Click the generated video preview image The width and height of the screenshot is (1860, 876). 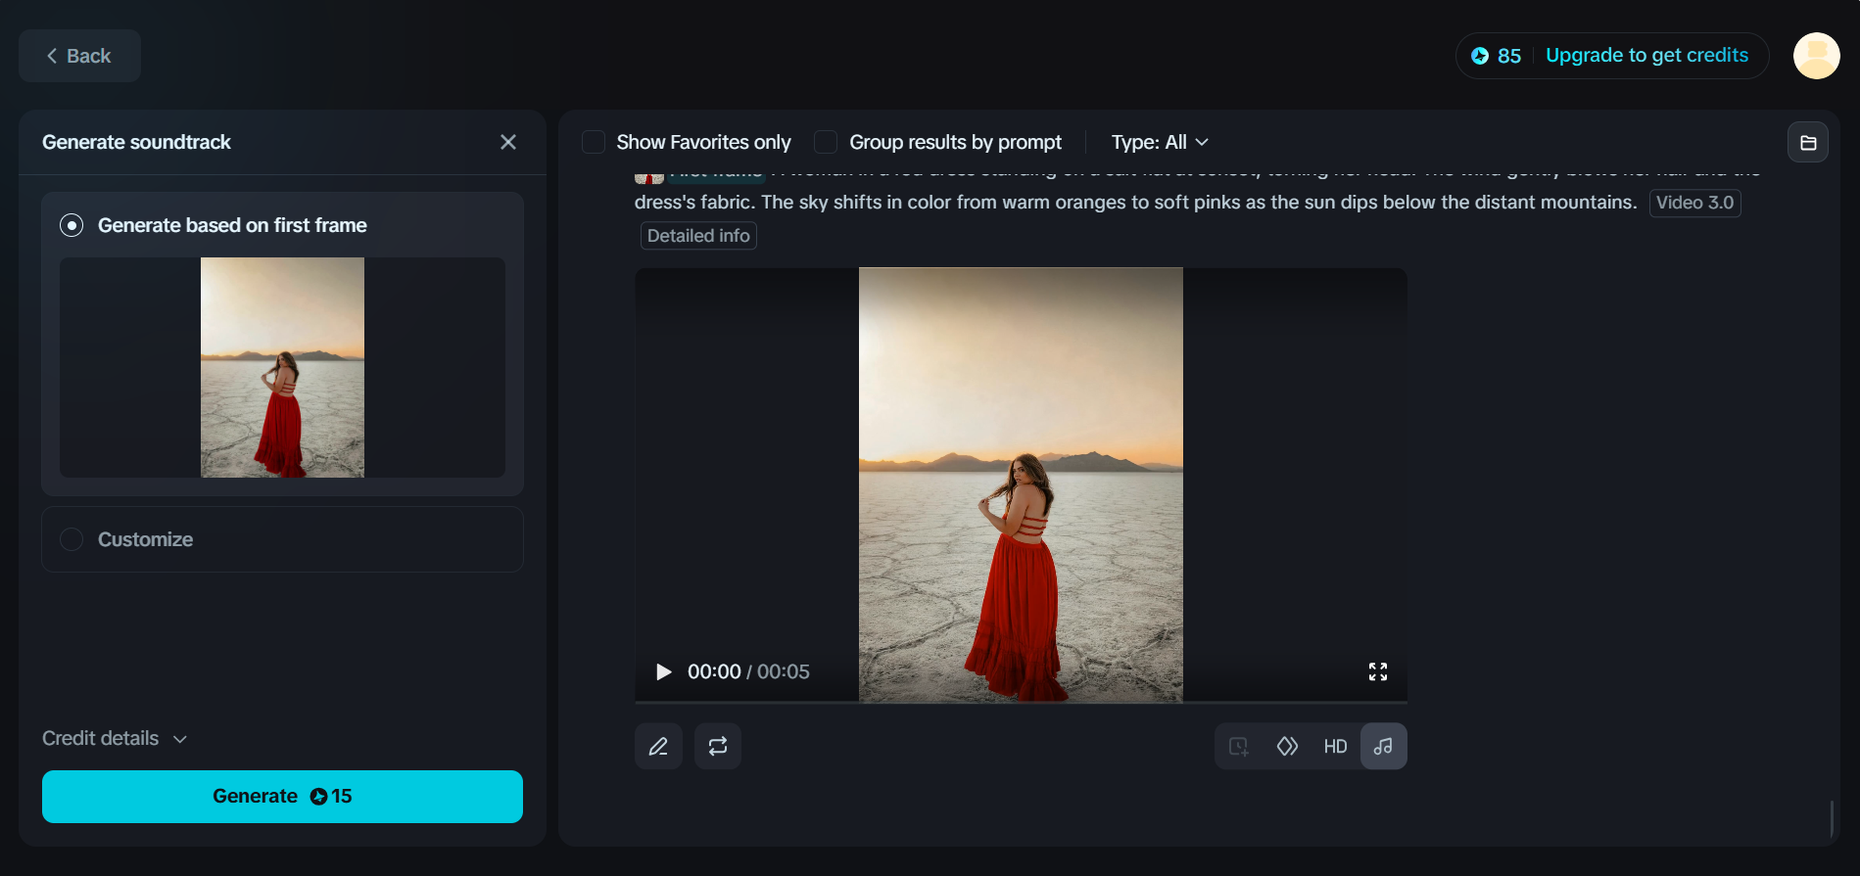tap(1021, 484)
